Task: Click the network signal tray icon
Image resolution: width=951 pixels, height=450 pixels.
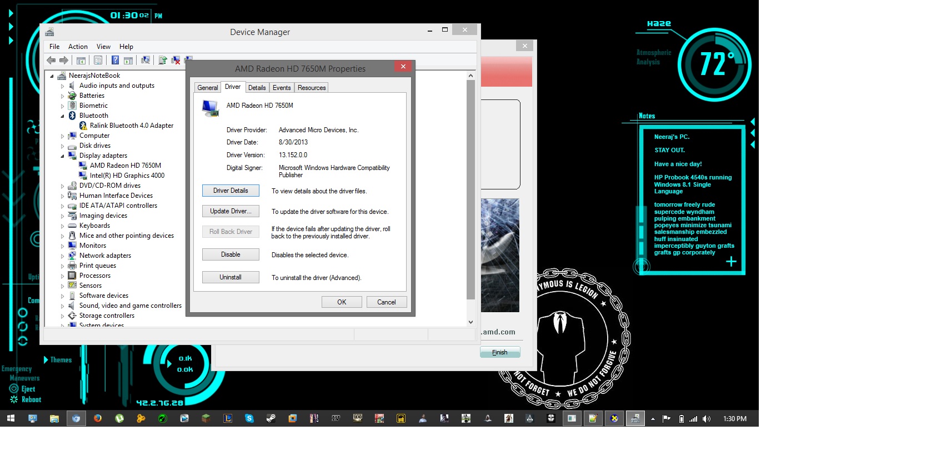Action: pyautogui.click(x=693, y=419)
